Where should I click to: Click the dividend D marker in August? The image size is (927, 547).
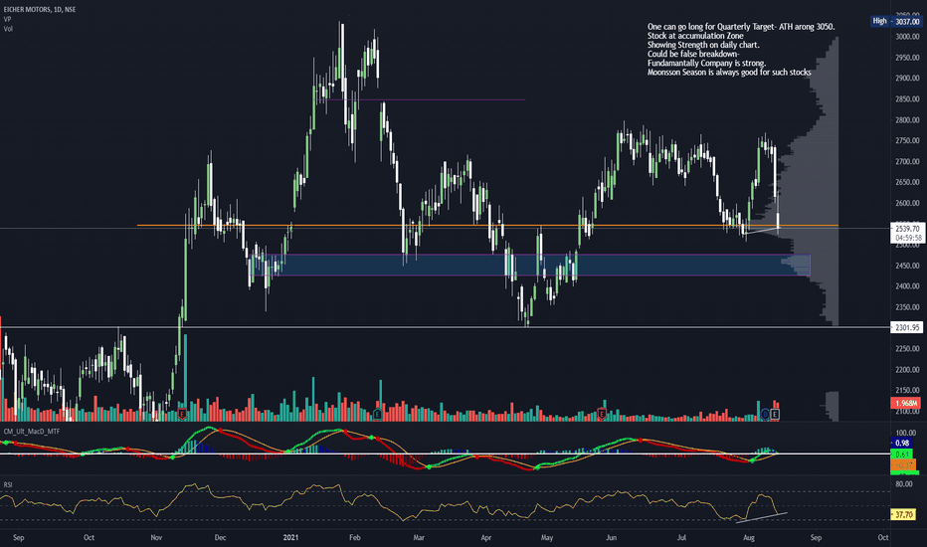point(765,414)
